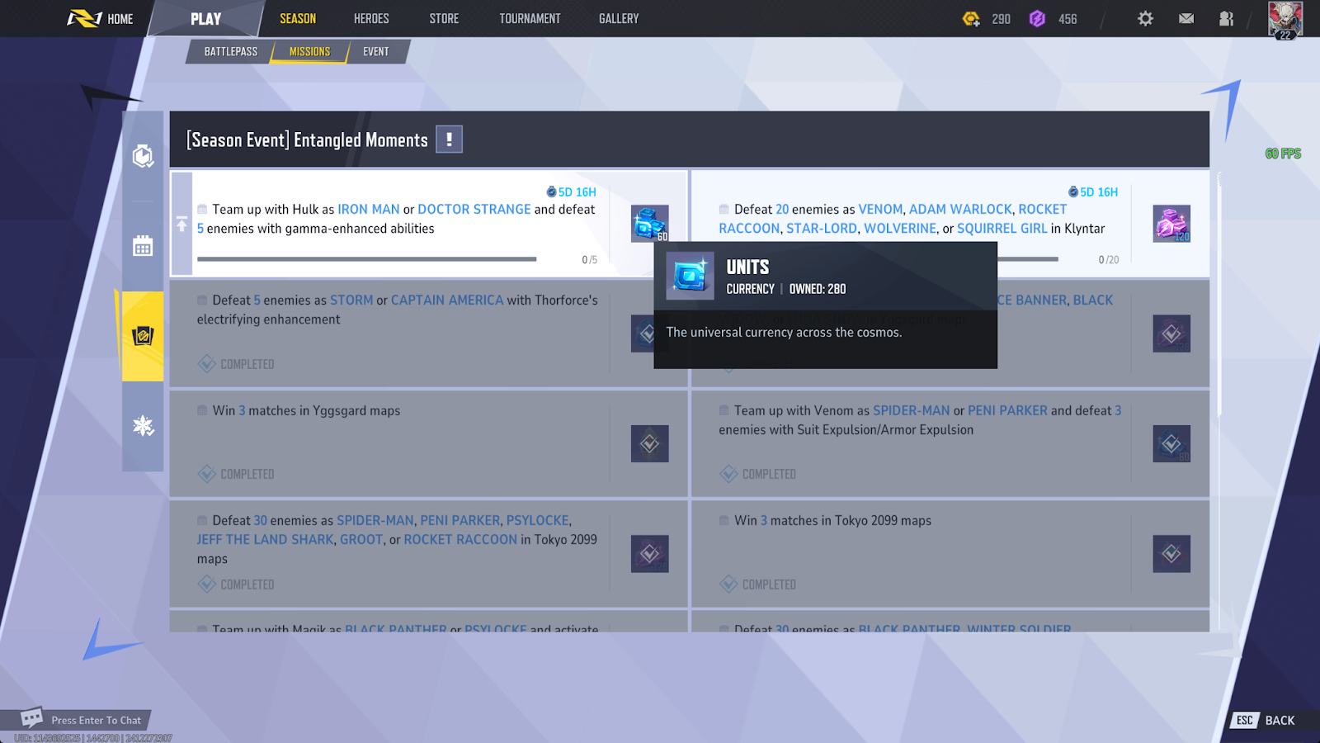Screen dimensions: 1320x743
Task: Open the friends list icon
Action: [x=1227, y=18]
